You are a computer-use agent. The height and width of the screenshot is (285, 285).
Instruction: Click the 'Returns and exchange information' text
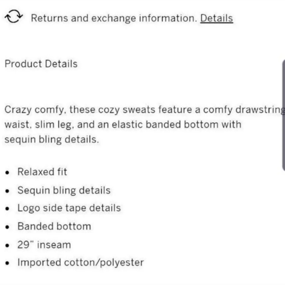(114, 18)
